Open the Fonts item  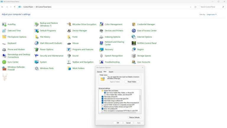(72, 37)
